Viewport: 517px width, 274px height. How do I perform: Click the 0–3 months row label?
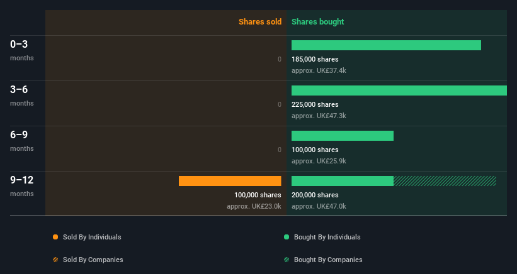(22, 50)
